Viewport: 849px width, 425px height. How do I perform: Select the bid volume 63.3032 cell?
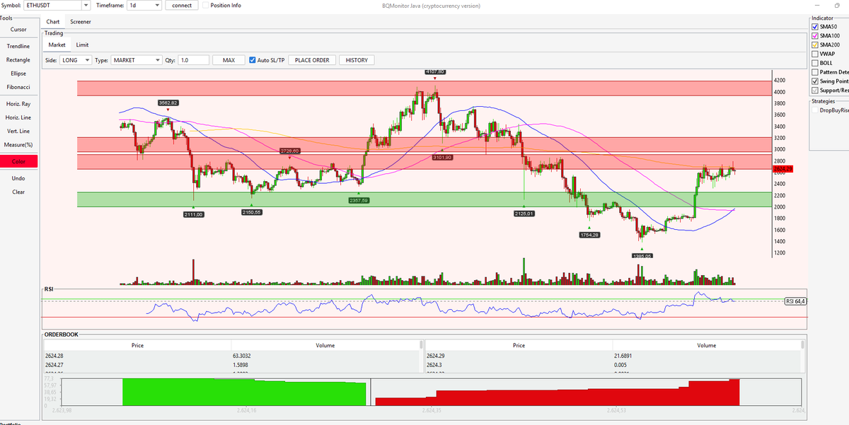pyautogui.click(x=325, y=356)
